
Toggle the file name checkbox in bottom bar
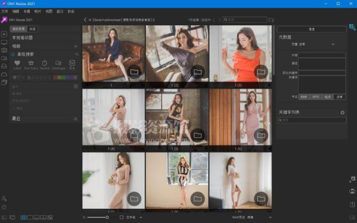click(122, 217)
